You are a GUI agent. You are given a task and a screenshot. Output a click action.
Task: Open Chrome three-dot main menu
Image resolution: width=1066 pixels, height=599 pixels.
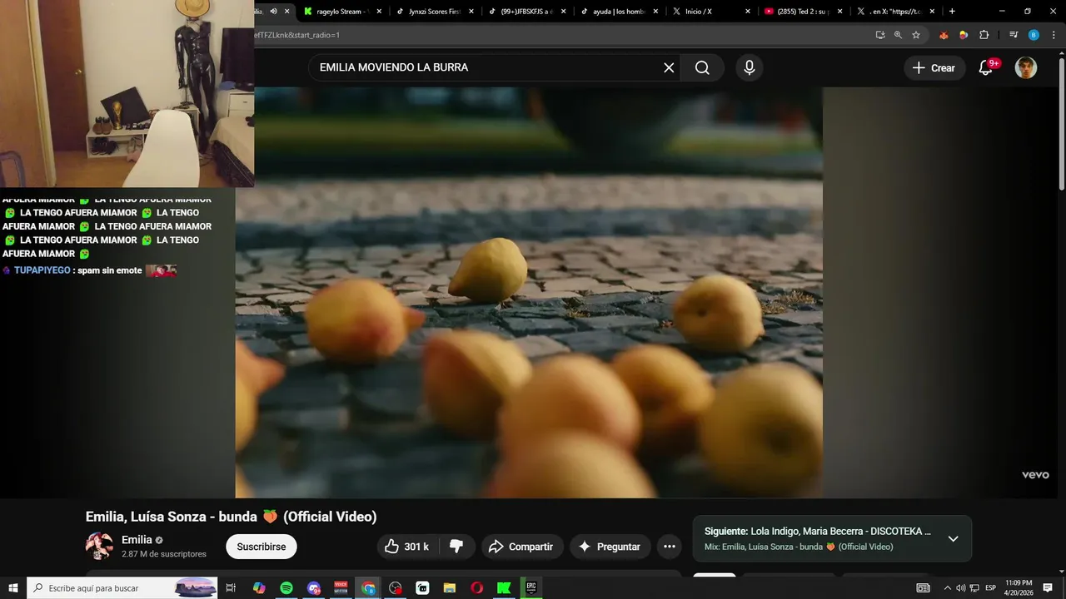pyautogui.click(x=1053, y=35)
